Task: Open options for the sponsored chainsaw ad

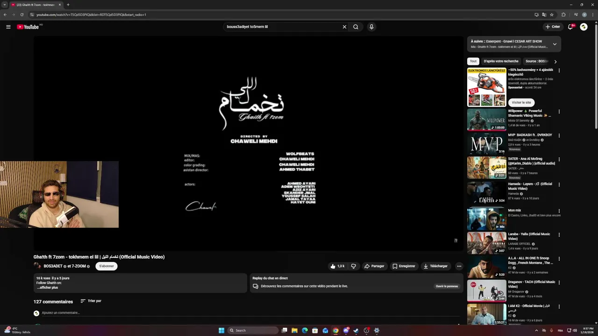Action: (x=559, y=70)
